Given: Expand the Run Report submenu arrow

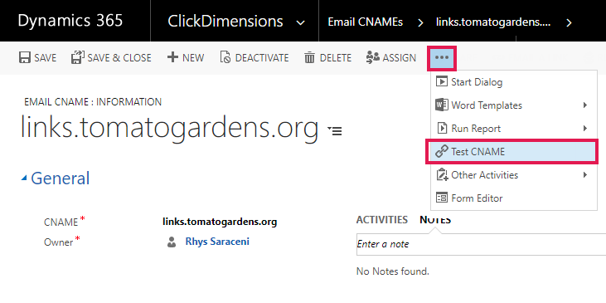Looking at the screenshot, I should coord(585,128).
